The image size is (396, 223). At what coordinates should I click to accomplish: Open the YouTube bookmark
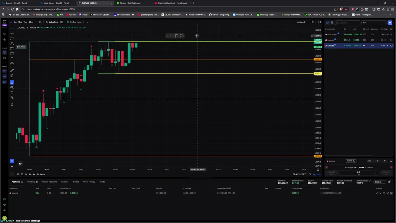[71, 15]
